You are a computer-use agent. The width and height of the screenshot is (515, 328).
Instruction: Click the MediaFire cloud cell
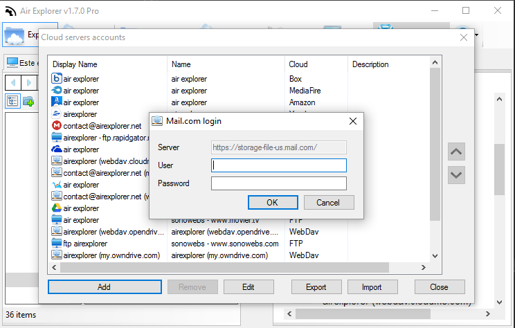click(305, 91)
